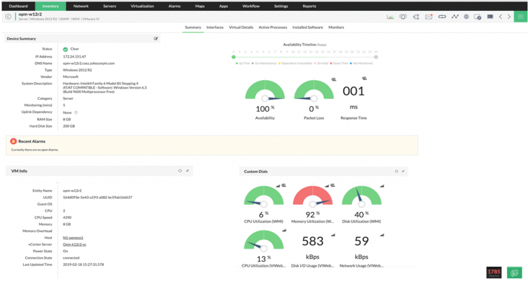Click the UUID value 564d093e-5e43-a193-a082-bc59ab16d637
The width and height of the screenshot is (528, 284).
coord(97,197)
